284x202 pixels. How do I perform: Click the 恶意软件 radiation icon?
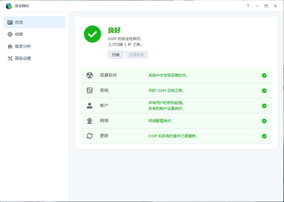(x=90, y=75)
